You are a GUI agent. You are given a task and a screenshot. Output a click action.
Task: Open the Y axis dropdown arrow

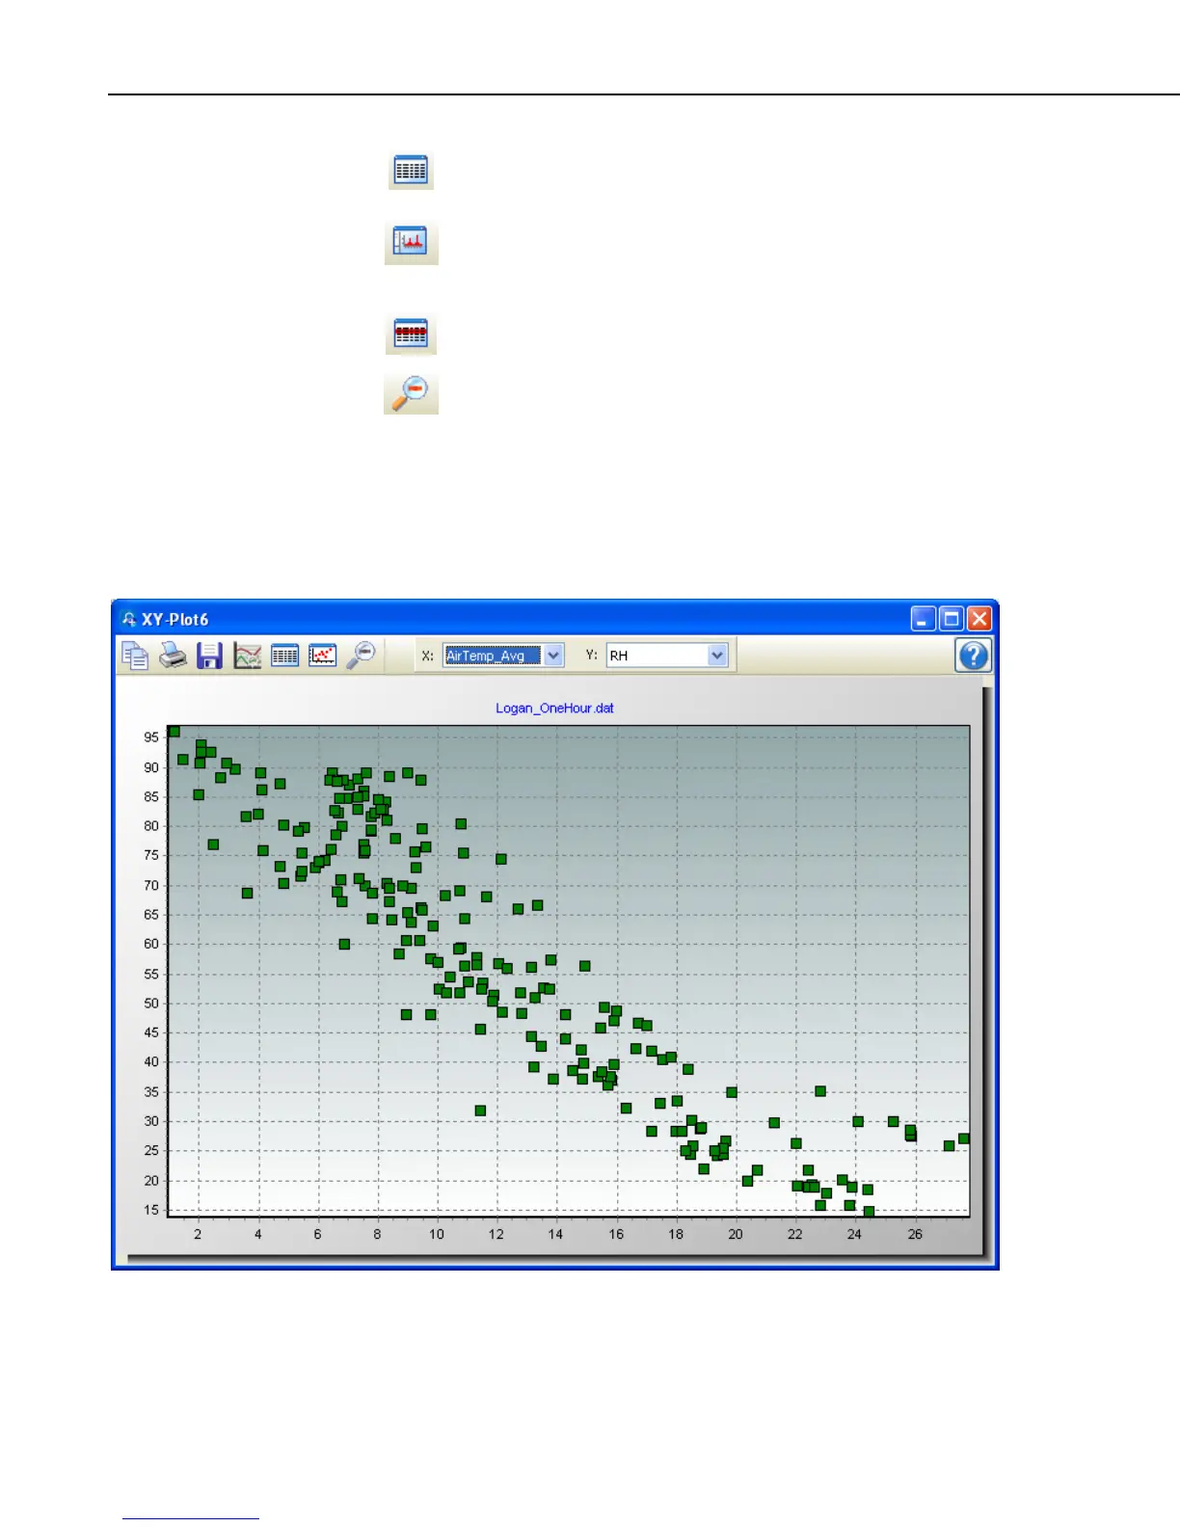click(717, 656)
